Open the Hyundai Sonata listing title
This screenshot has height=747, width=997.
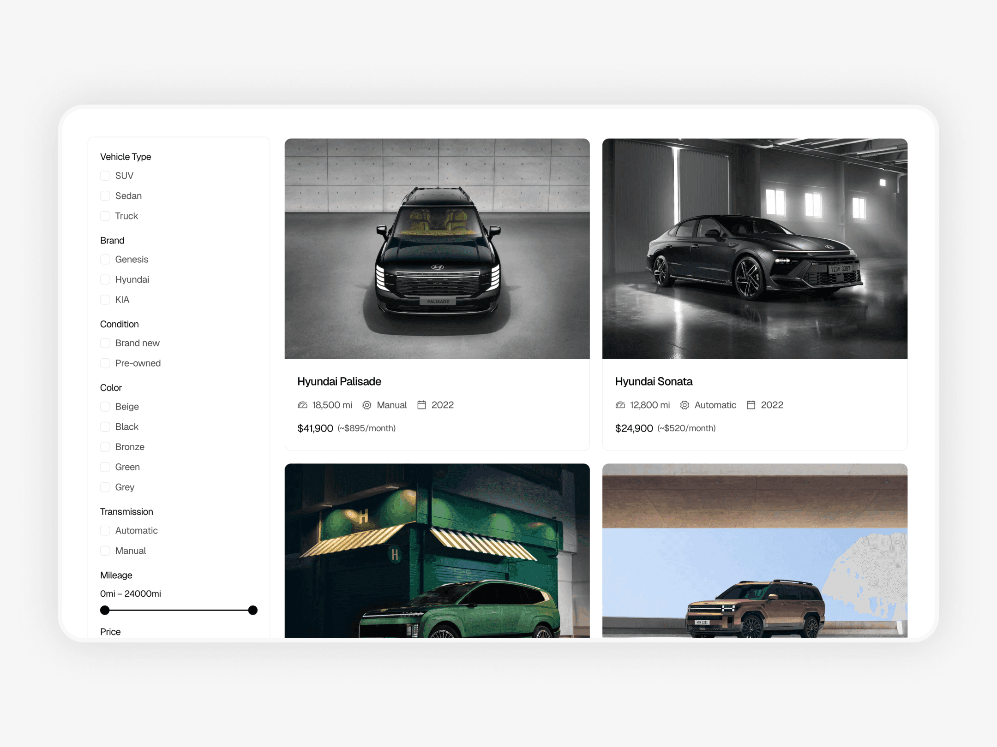[x=654, y=381]
